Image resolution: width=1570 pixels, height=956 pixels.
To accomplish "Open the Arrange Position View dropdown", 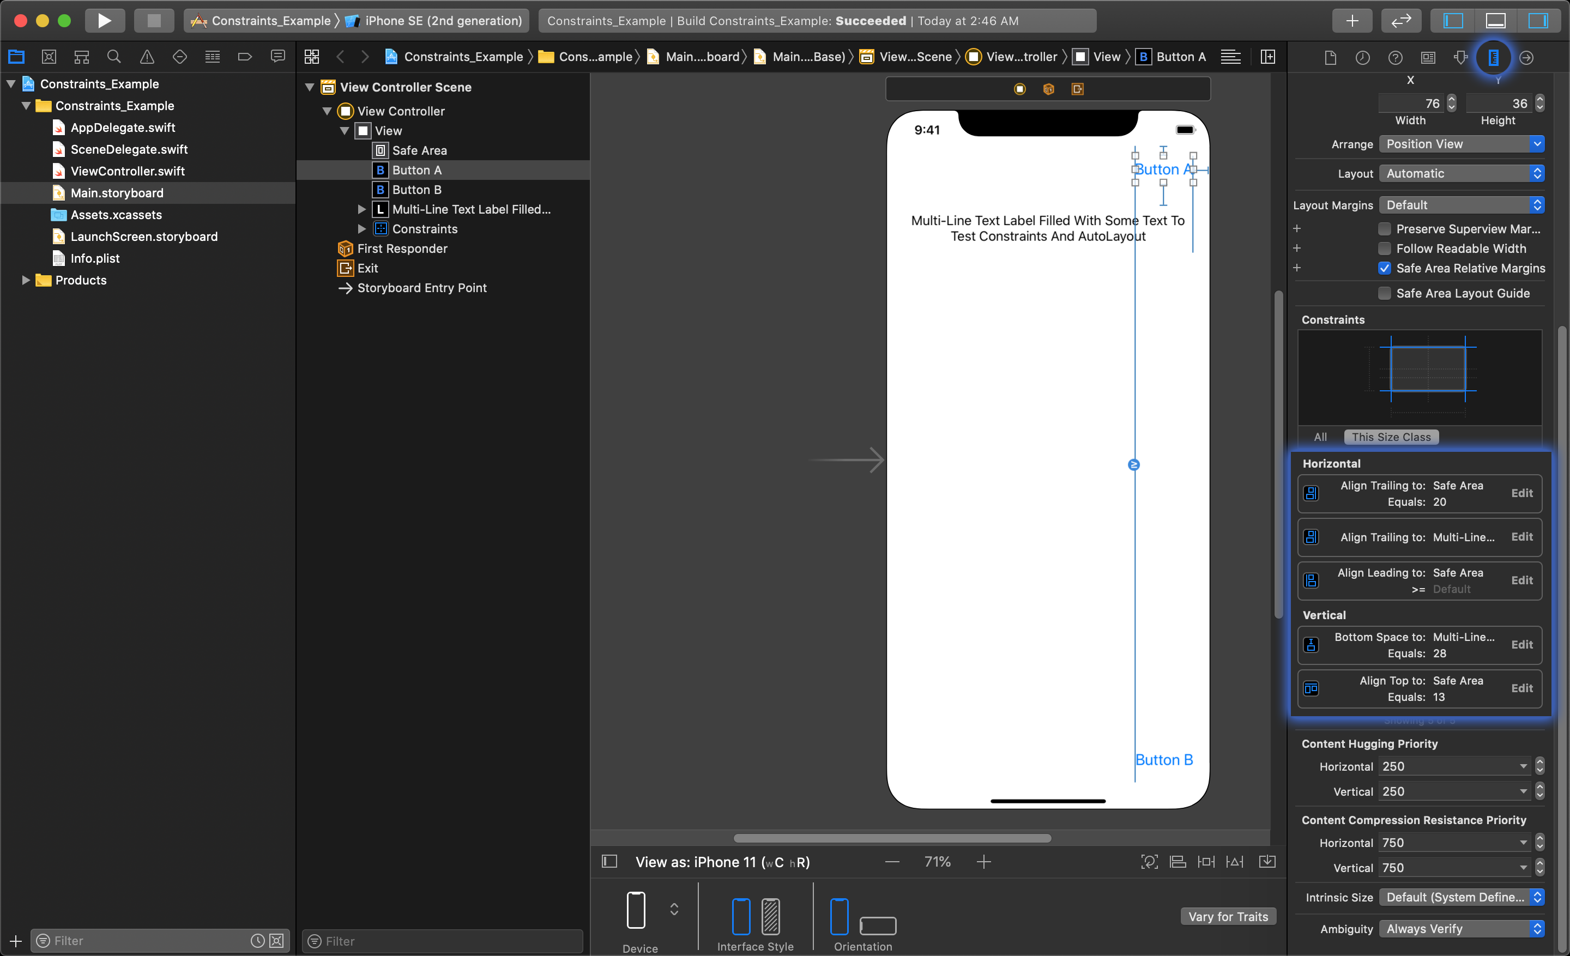I will coord(1463,143).
